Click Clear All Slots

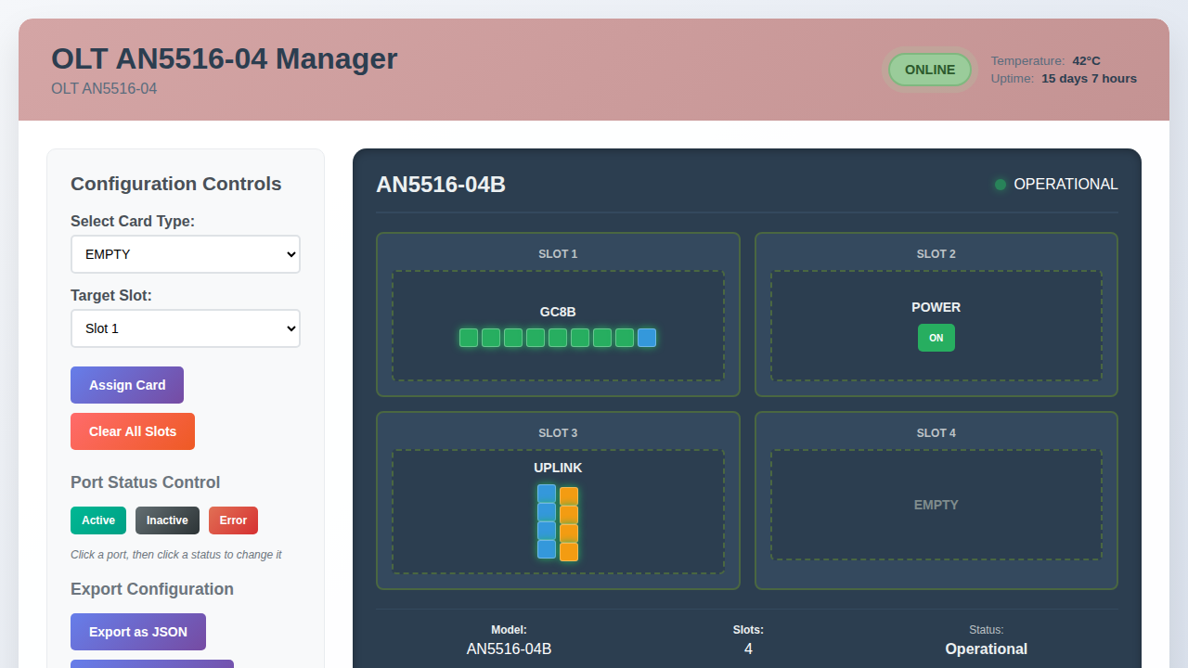(132, 431)
